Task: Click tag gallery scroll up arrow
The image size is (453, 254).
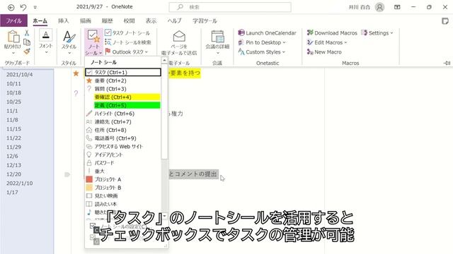Action: click(x=164, y=60)
